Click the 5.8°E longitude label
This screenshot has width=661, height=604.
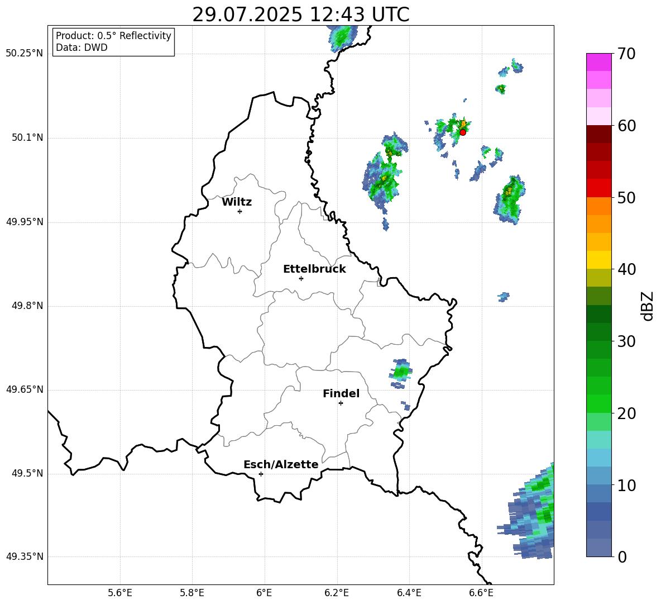[192, 593]
